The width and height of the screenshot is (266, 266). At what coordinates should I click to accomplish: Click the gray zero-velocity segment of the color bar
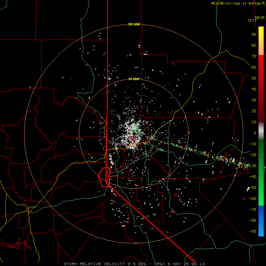coord(261,131)
